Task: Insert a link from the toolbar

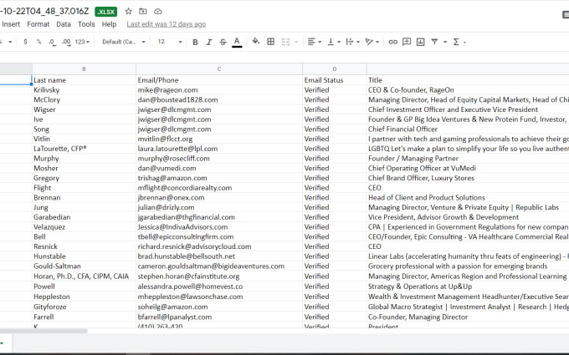Action: [x=392, y=42]
